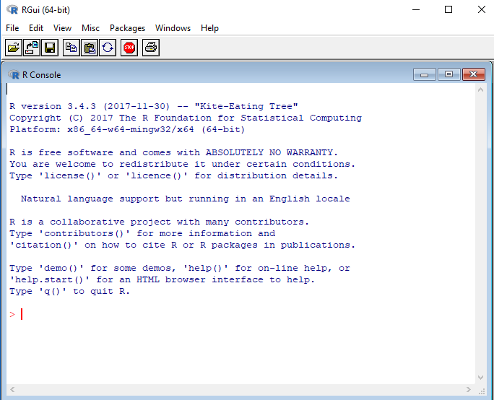Open the Misc menu
Screen dimensions: 494x400
[90, 28]
